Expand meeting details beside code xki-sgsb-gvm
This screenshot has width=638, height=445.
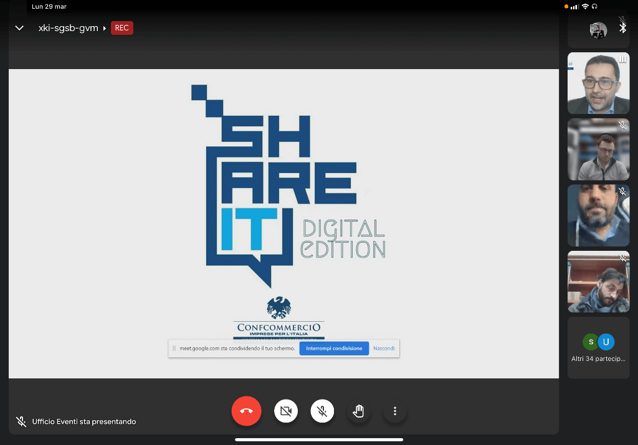(x=105, y=28)
